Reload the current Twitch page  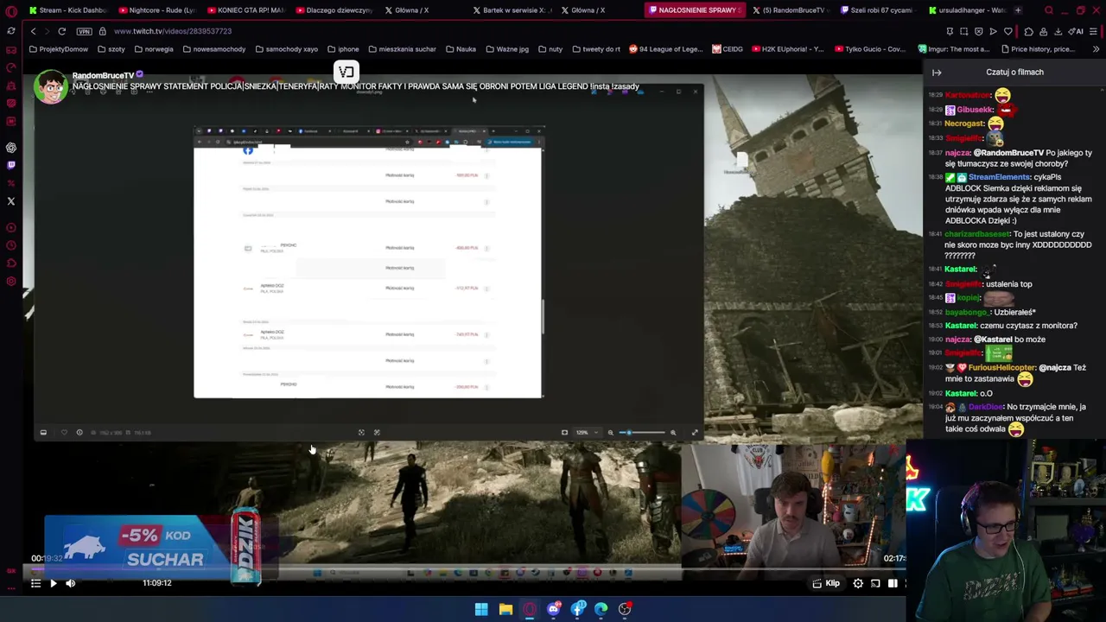pyautogui.click(x=62, y=31)
